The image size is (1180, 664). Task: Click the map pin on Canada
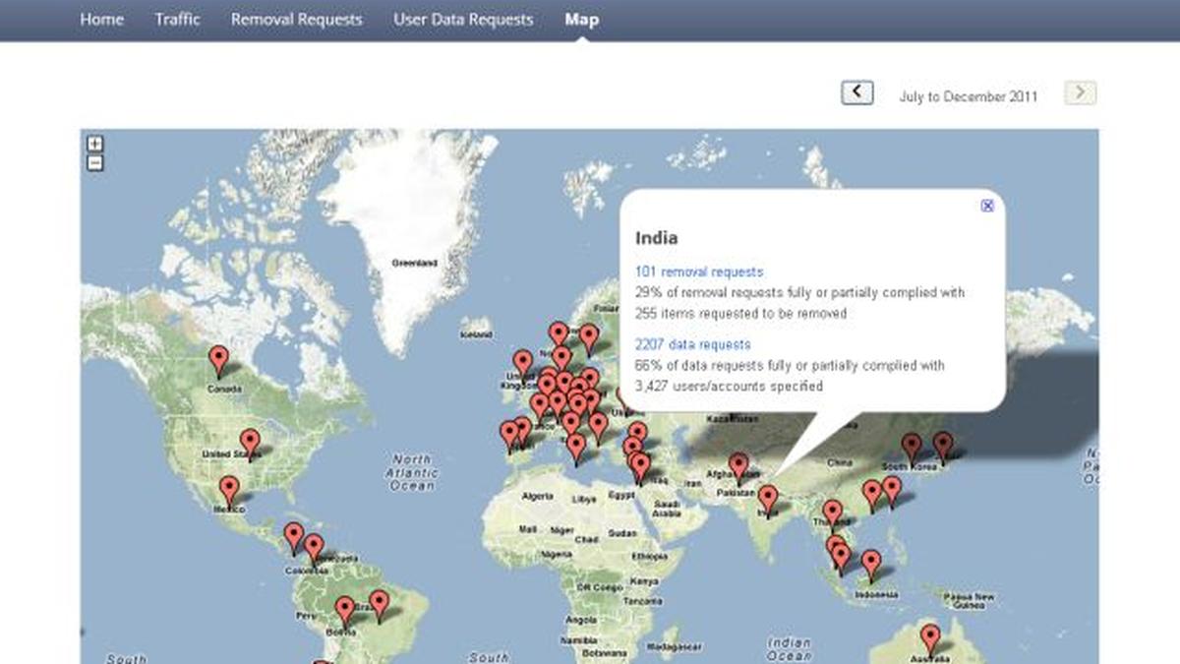[x=218, y=359]
